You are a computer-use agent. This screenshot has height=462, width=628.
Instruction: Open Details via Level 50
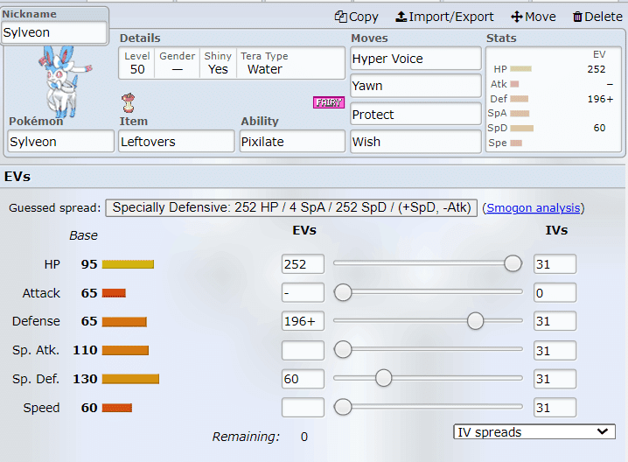pos(137,63)
